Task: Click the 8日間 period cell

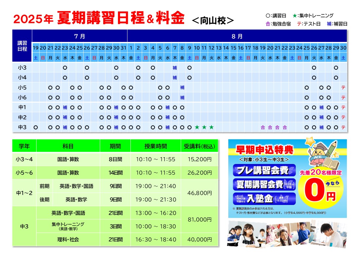Action: coord(115,159)
